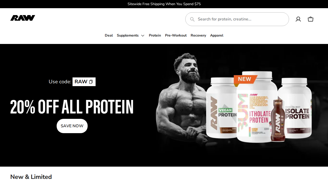This screenshot has height=184, width=328.
Task: Click the Sitewide Free Shipping announcement bar
Action: pos(164,4)
